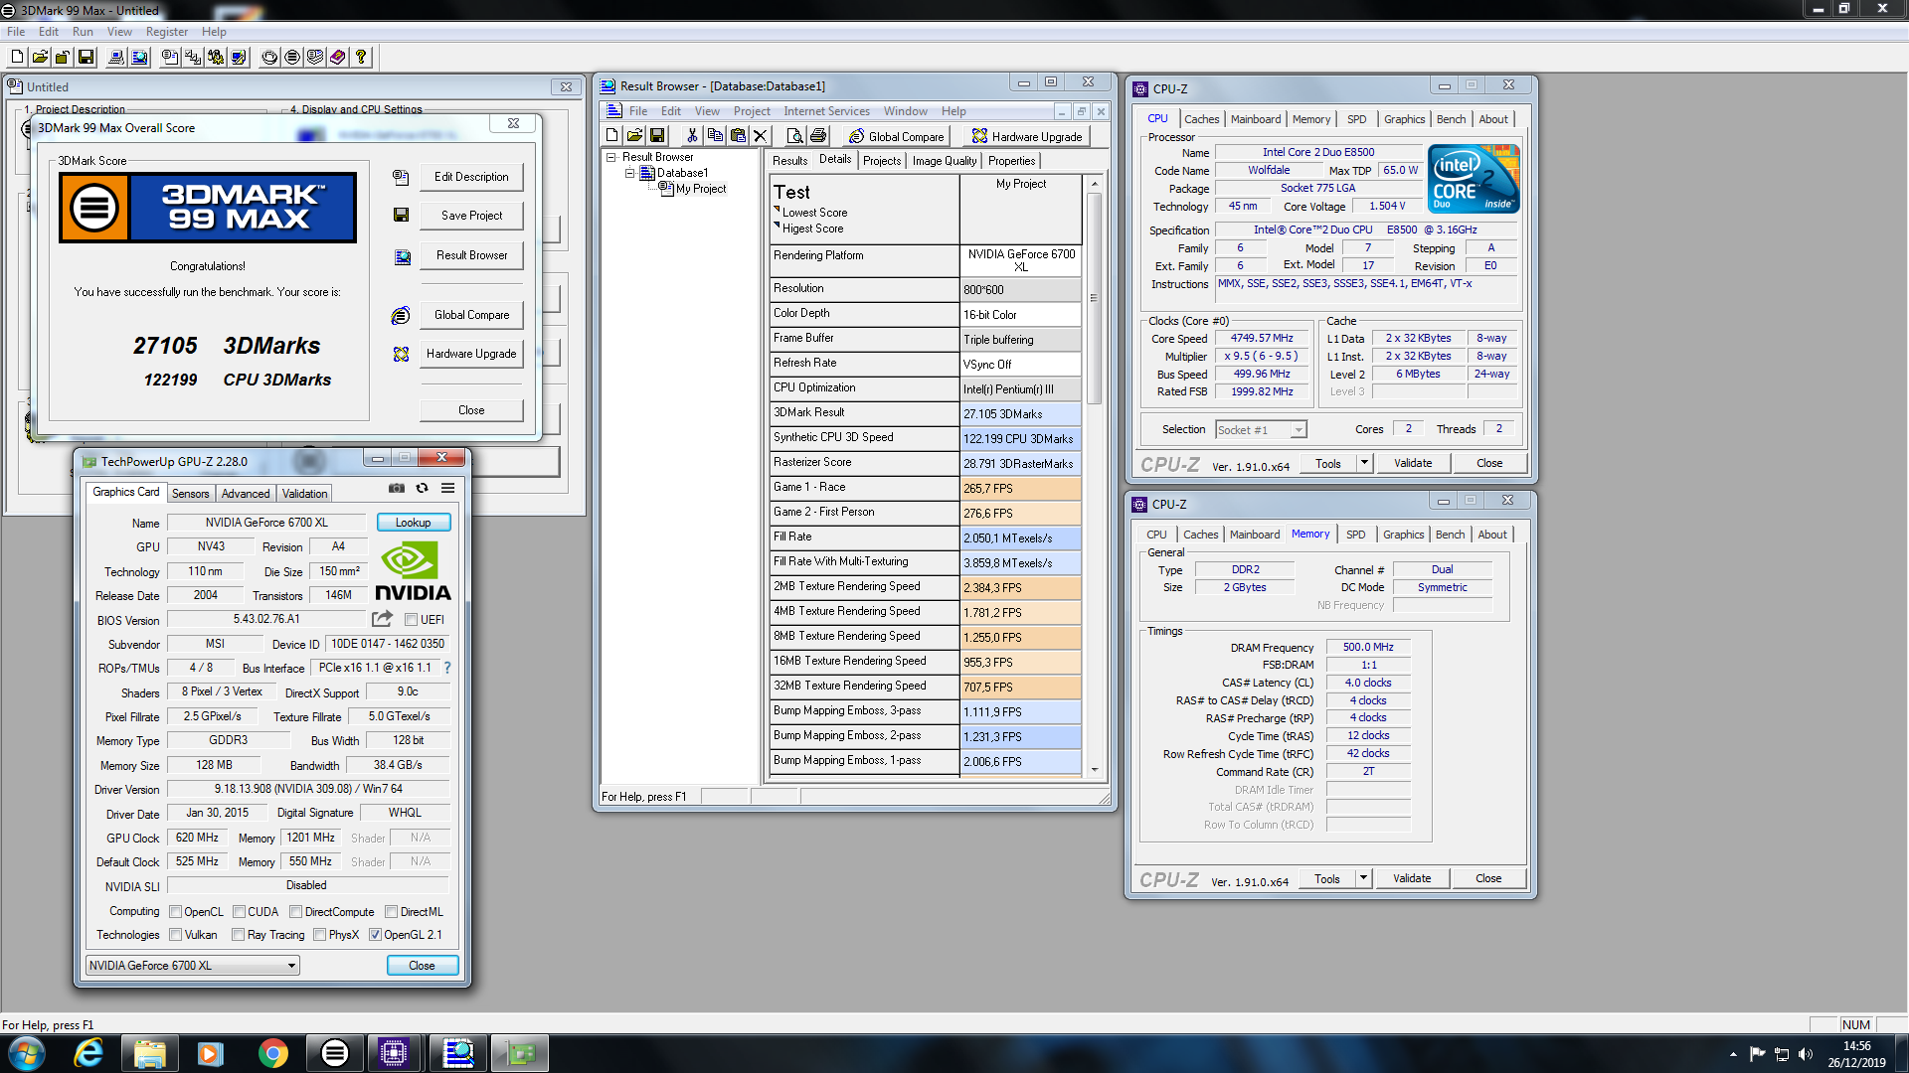This screenshot has width=1909, height=1073.
Task: Toggle the DirectML checkbox in GPU-Z
Action: tap(391, 912)
